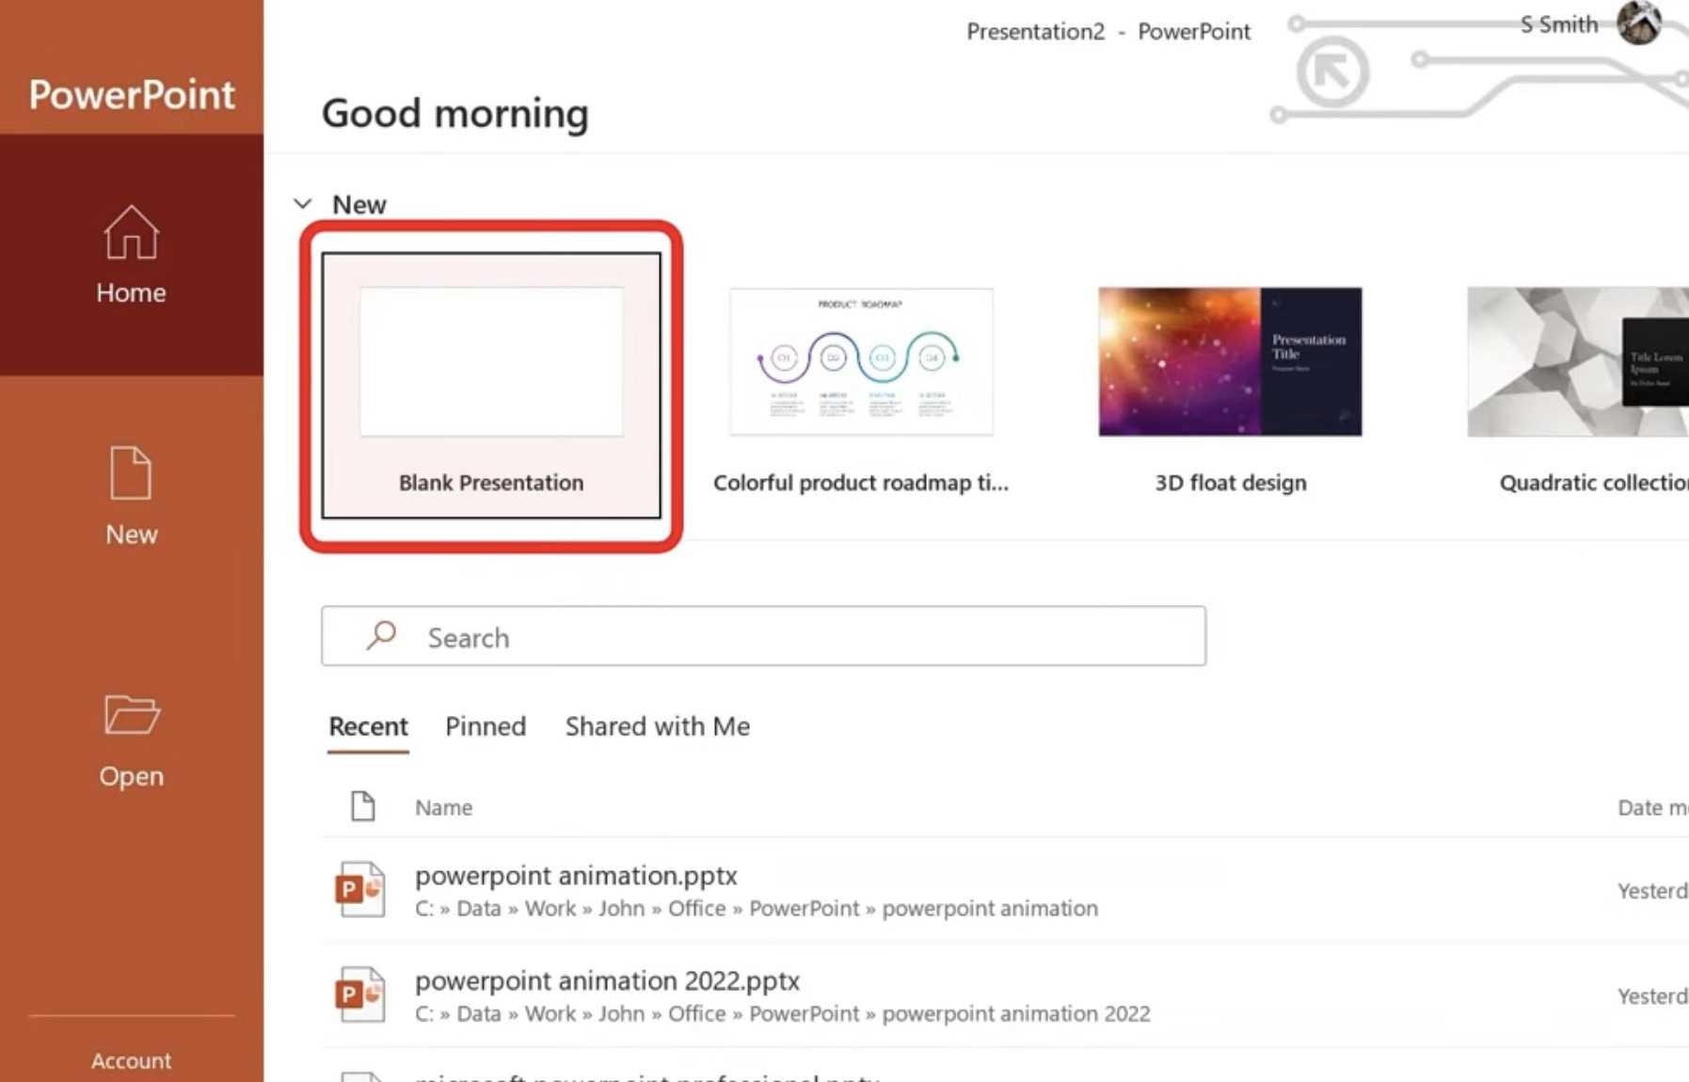The width and height of the screenshot is (1689, 1082).
Task: Click the S Smith account name
Action: click(1559, 24)
